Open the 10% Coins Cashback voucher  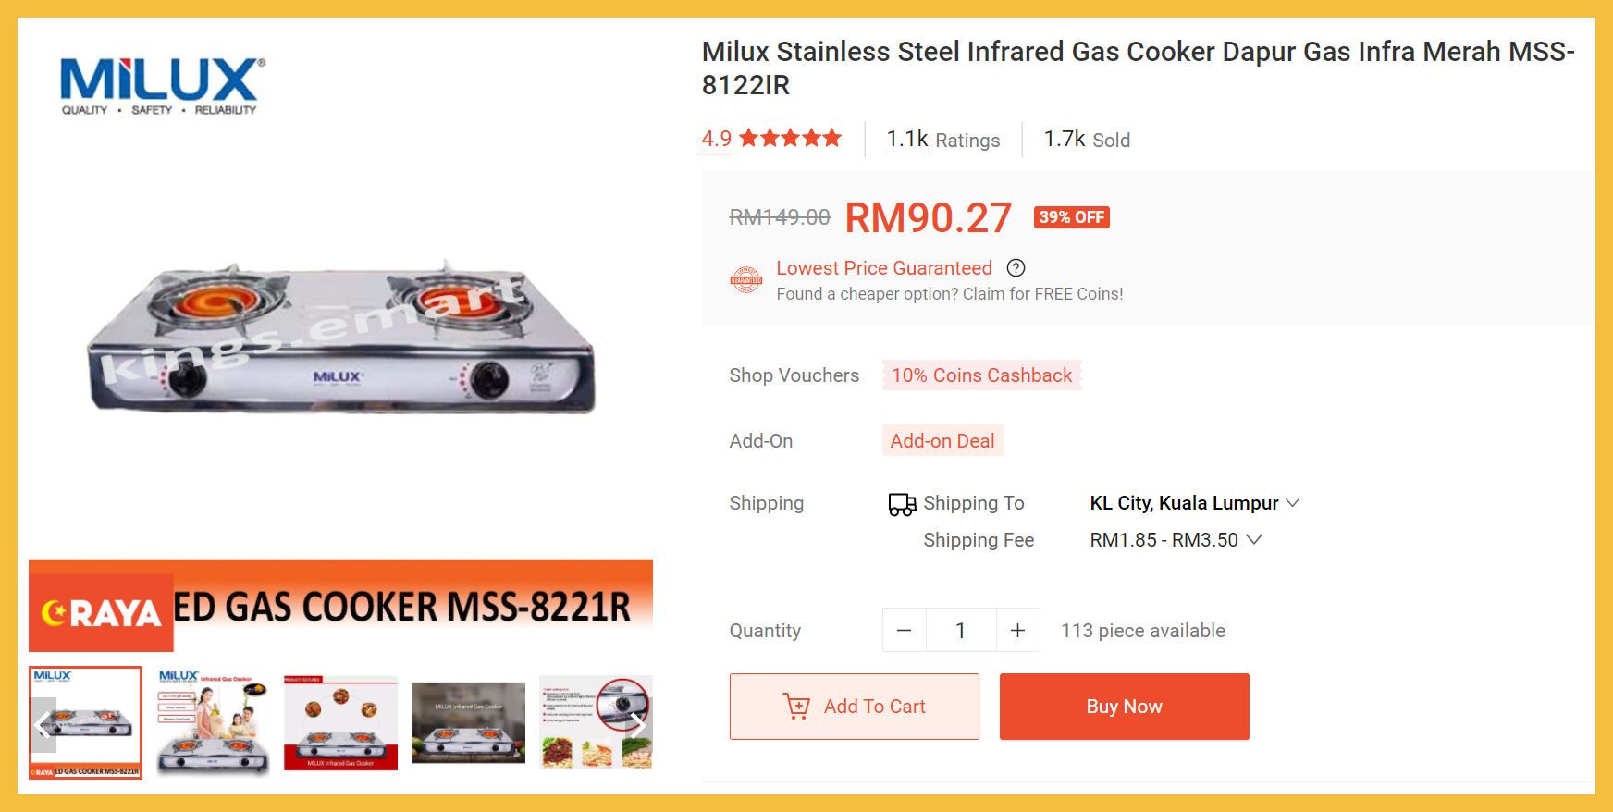(x=981, y=375)
